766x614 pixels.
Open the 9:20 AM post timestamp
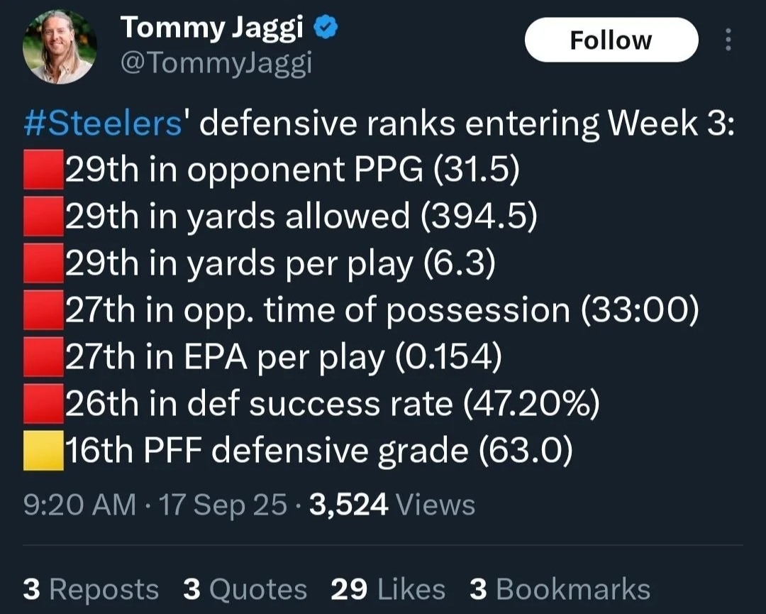79,505
